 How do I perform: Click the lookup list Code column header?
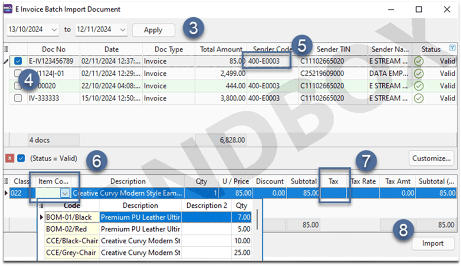tap(72, 206)
